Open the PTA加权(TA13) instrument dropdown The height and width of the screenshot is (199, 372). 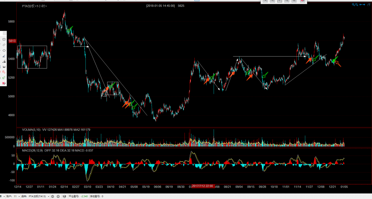[48, 196]
